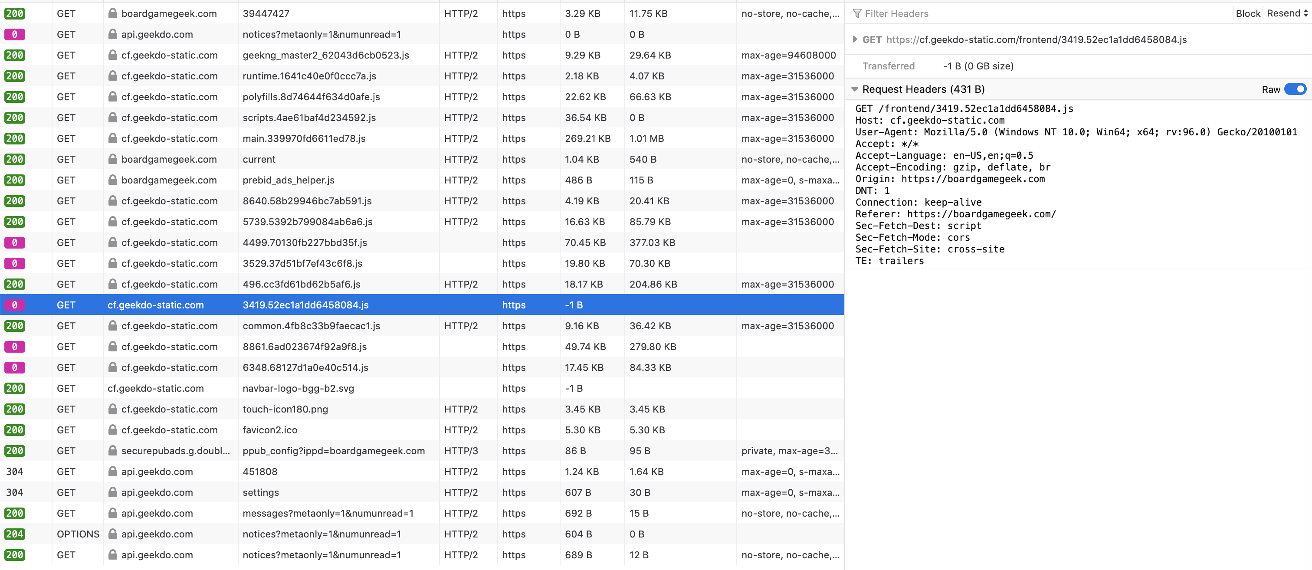Select the 496.cc3fd61bd62b5af6.js request
1312x570 pixels.
click(x=422, y=284)
